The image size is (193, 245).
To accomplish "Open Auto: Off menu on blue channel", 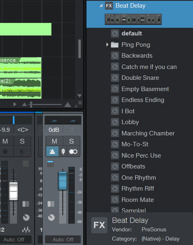I will (x=63, y=239).
